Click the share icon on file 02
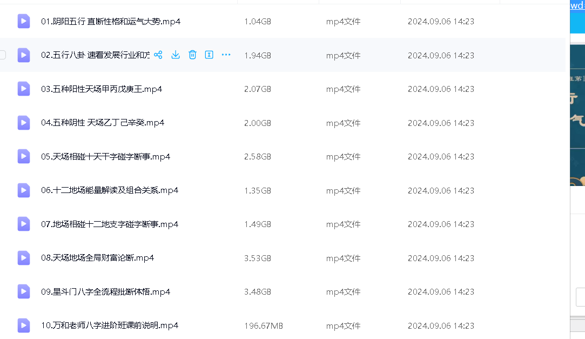Screen dimensions: 585x339 point(158,55)
